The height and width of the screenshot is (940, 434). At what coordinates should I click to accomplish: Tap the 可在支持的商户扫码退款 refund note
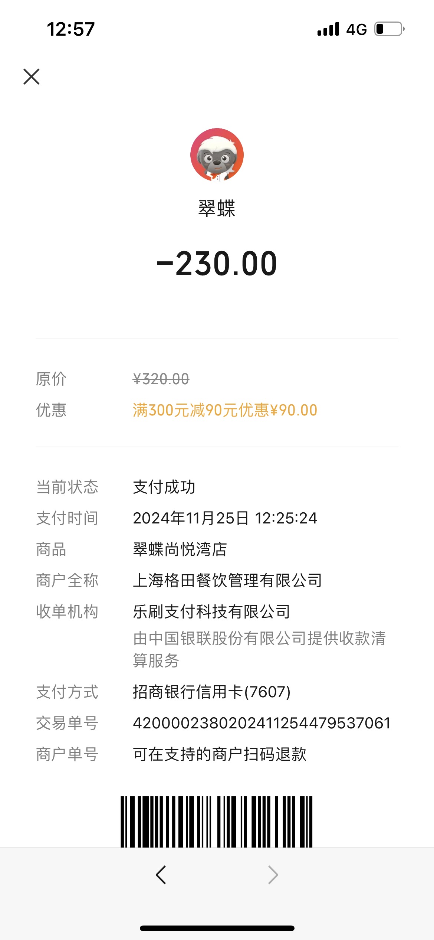pos(220,754)
